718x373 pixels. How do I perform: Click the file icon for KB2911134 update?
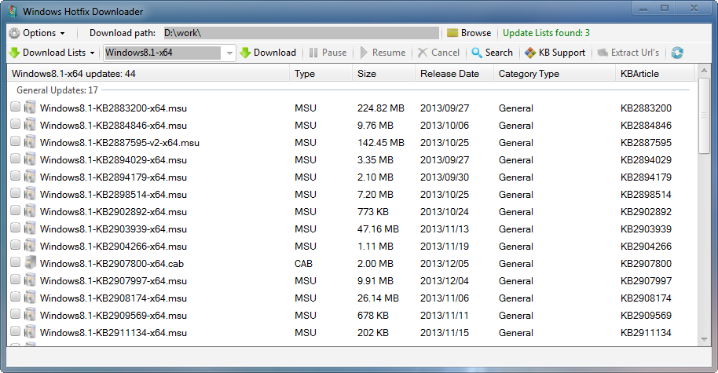tap(30, 332)
